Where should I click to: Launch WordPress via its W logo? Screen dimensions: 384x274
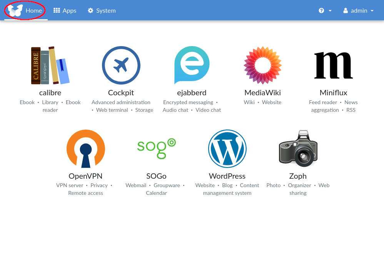(227, 149)
